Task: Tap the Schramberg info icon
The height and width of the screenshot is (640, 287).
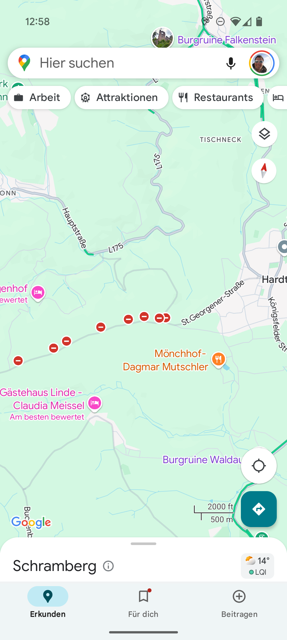Action: [108, 566]
